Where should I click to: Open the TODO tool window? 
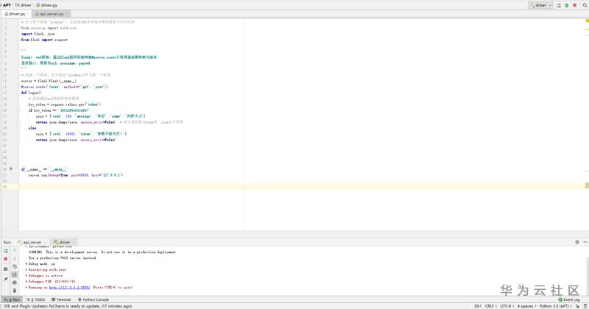tap(36, 299)
